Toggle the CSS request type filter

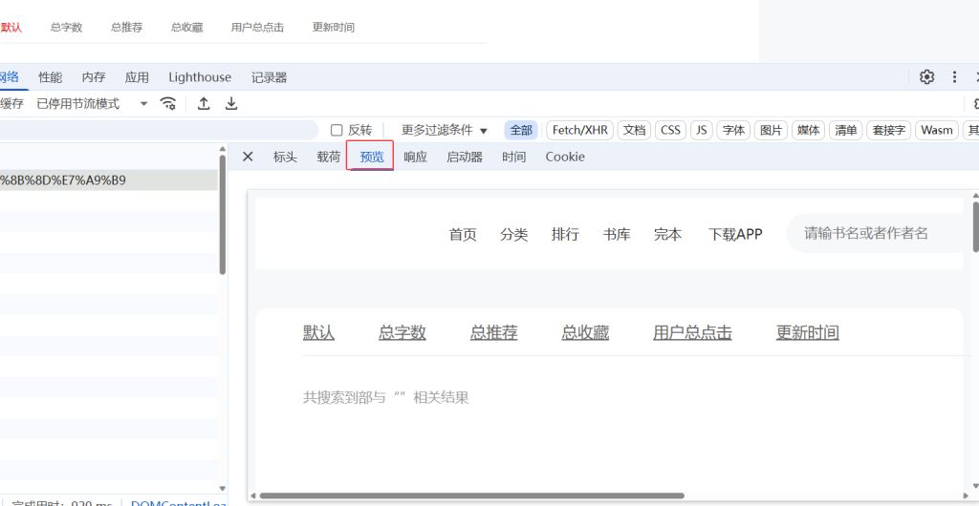(671, 130)
